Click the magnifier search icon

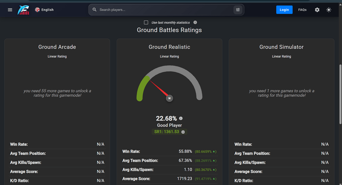[x=94, y=10]
